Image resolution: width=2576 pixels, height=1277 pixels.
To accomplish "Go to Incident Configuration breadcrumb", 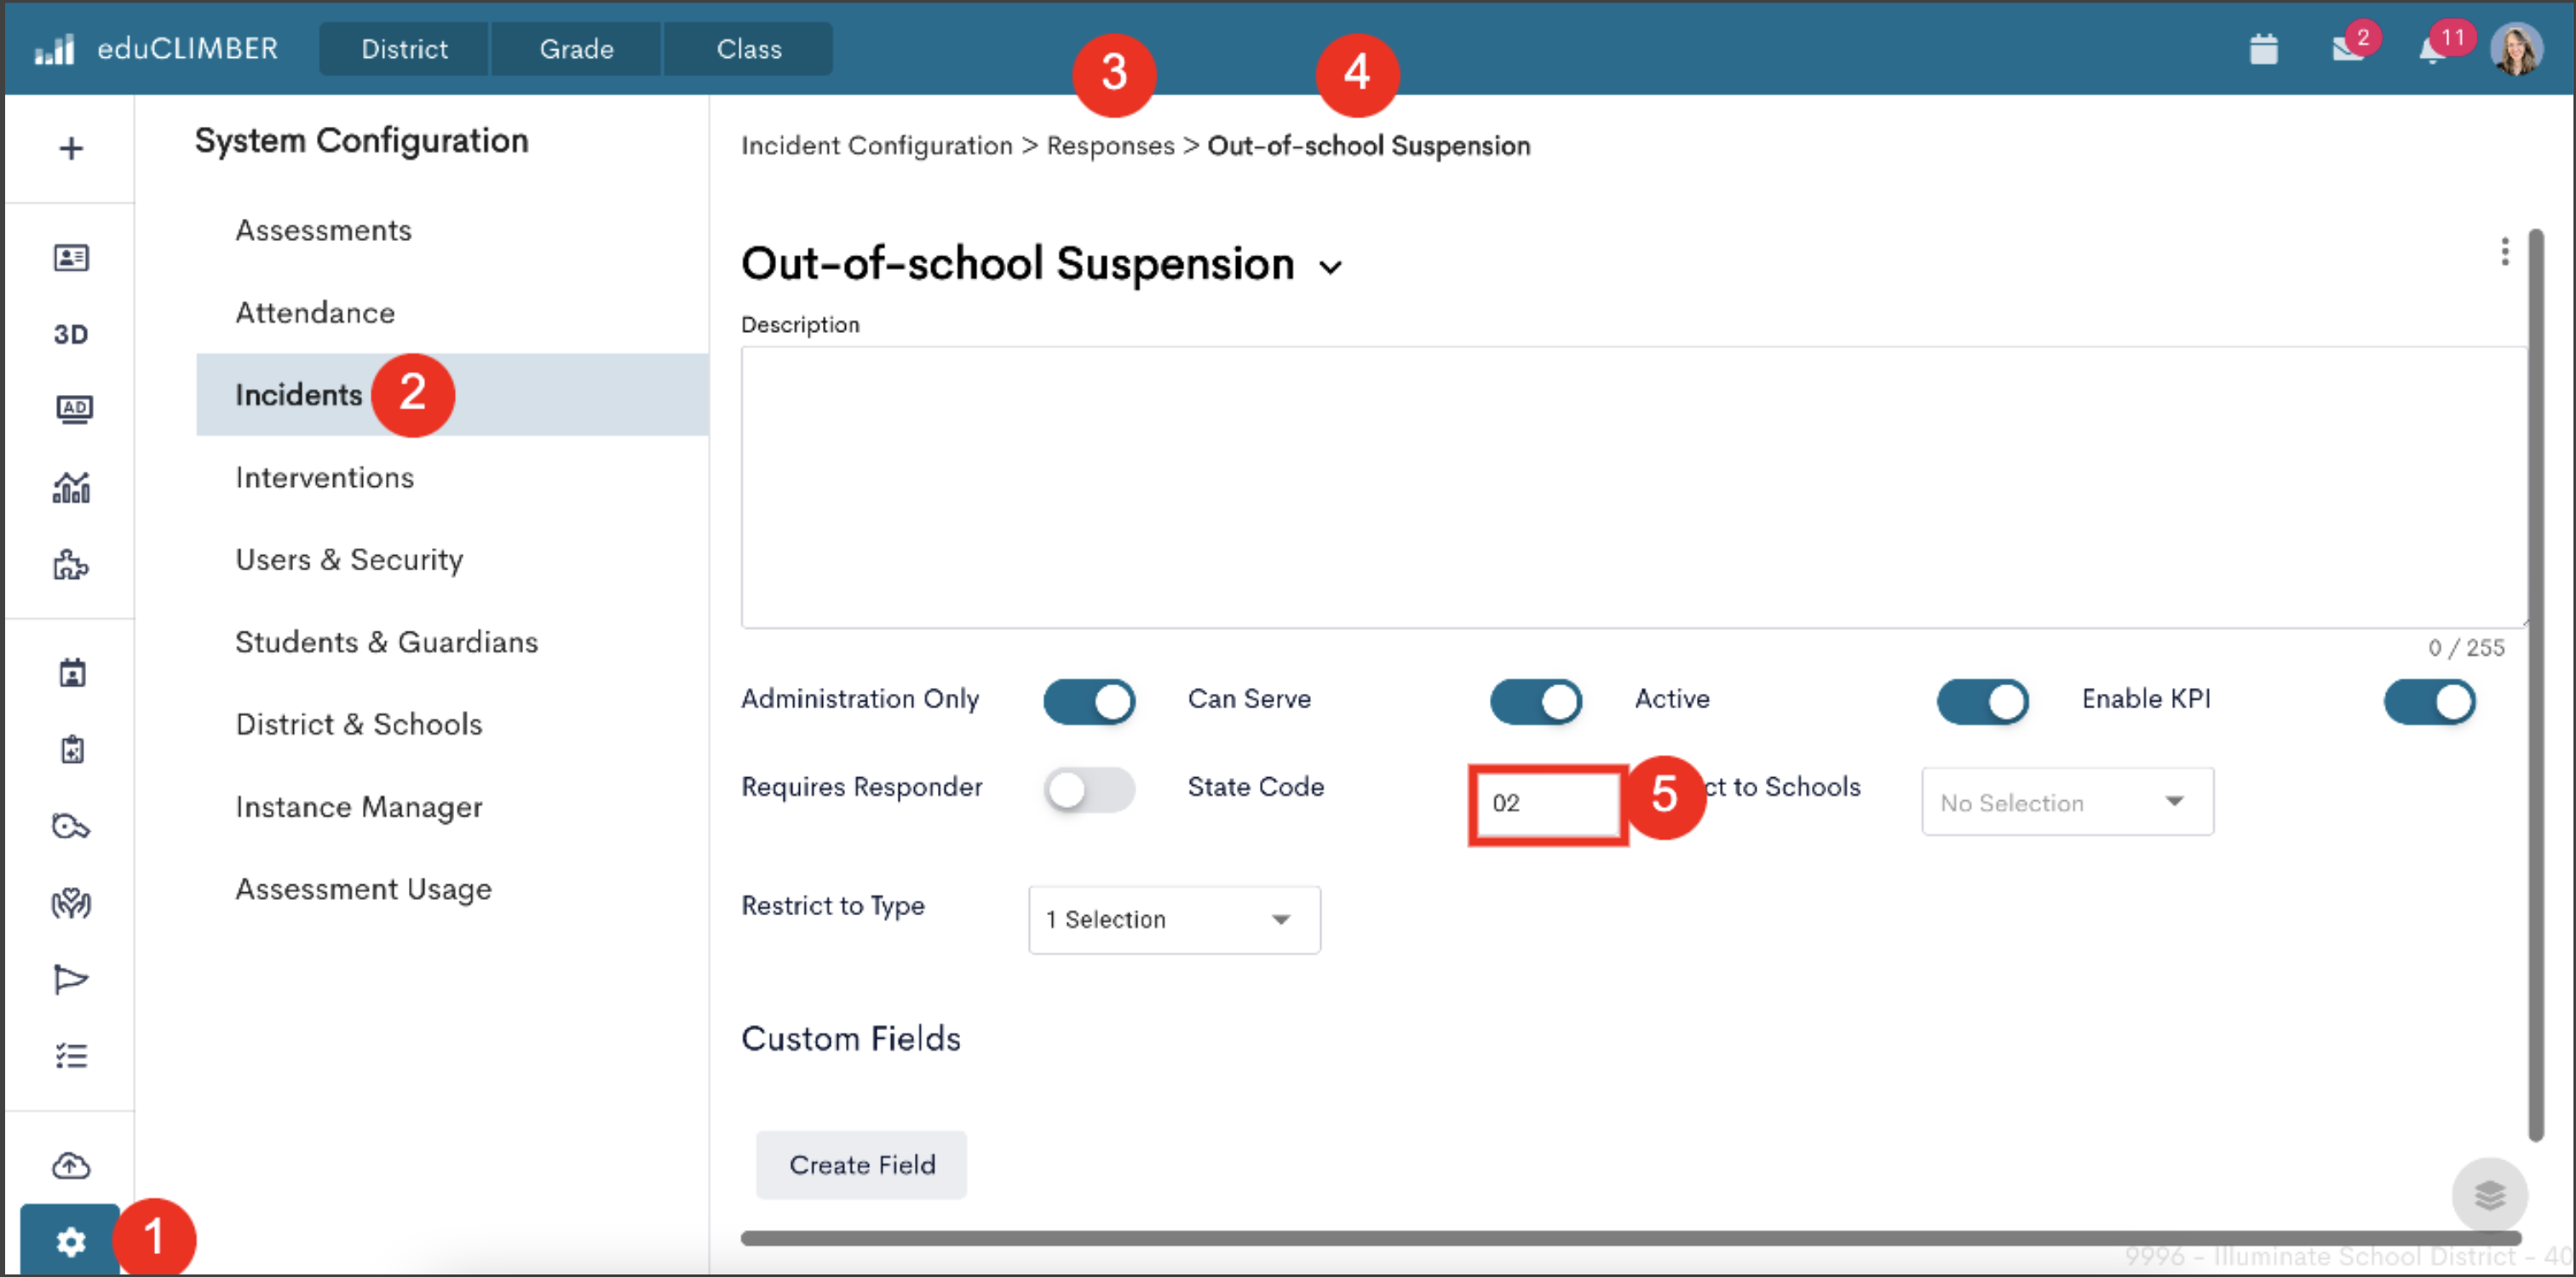I will click(x=876, y=146).
